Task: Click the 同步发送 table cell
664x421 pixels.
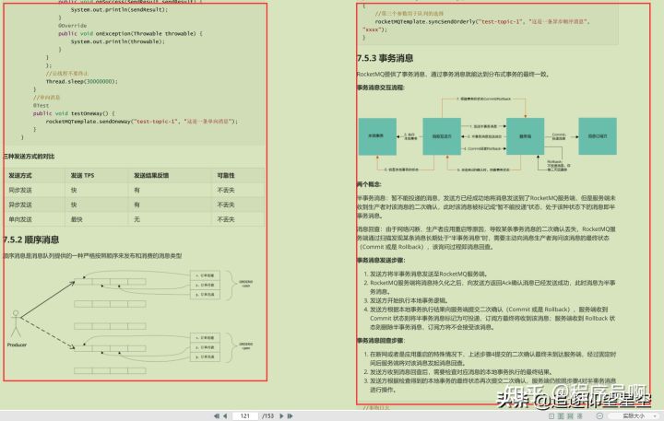Action: coord(20,190)
